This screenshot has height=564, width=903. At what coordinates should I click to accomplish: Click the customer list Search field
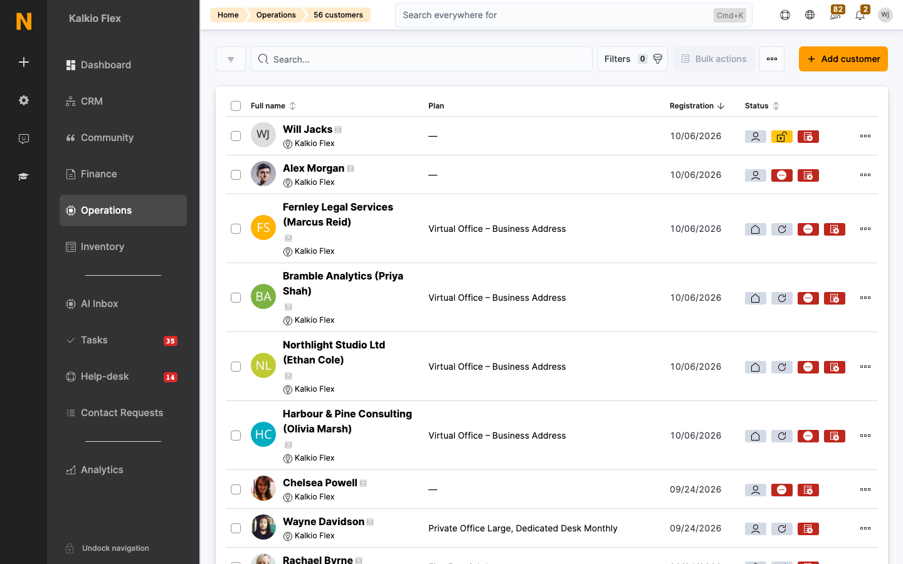421,59
